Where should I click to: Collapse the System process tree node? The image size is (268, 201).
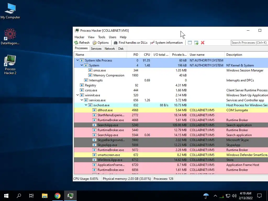coord(82,65)
